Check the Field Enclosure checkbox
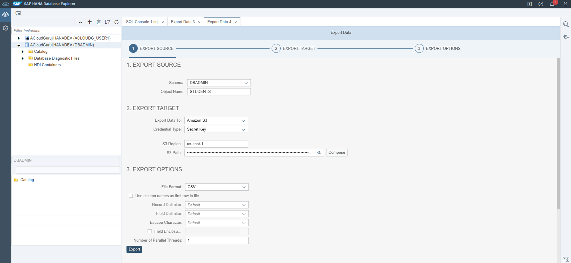 [x=150, y=231]
